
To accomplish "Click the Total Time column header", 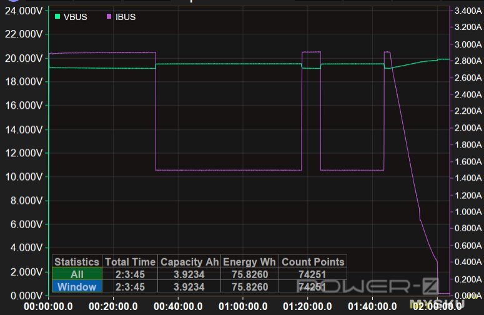I will 131,262.
